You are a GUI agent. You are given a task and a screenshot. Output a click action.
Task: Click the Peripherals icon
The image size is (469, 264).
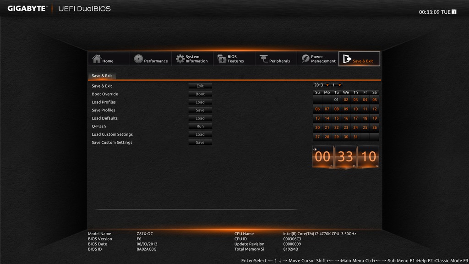(x=263, y=59)
